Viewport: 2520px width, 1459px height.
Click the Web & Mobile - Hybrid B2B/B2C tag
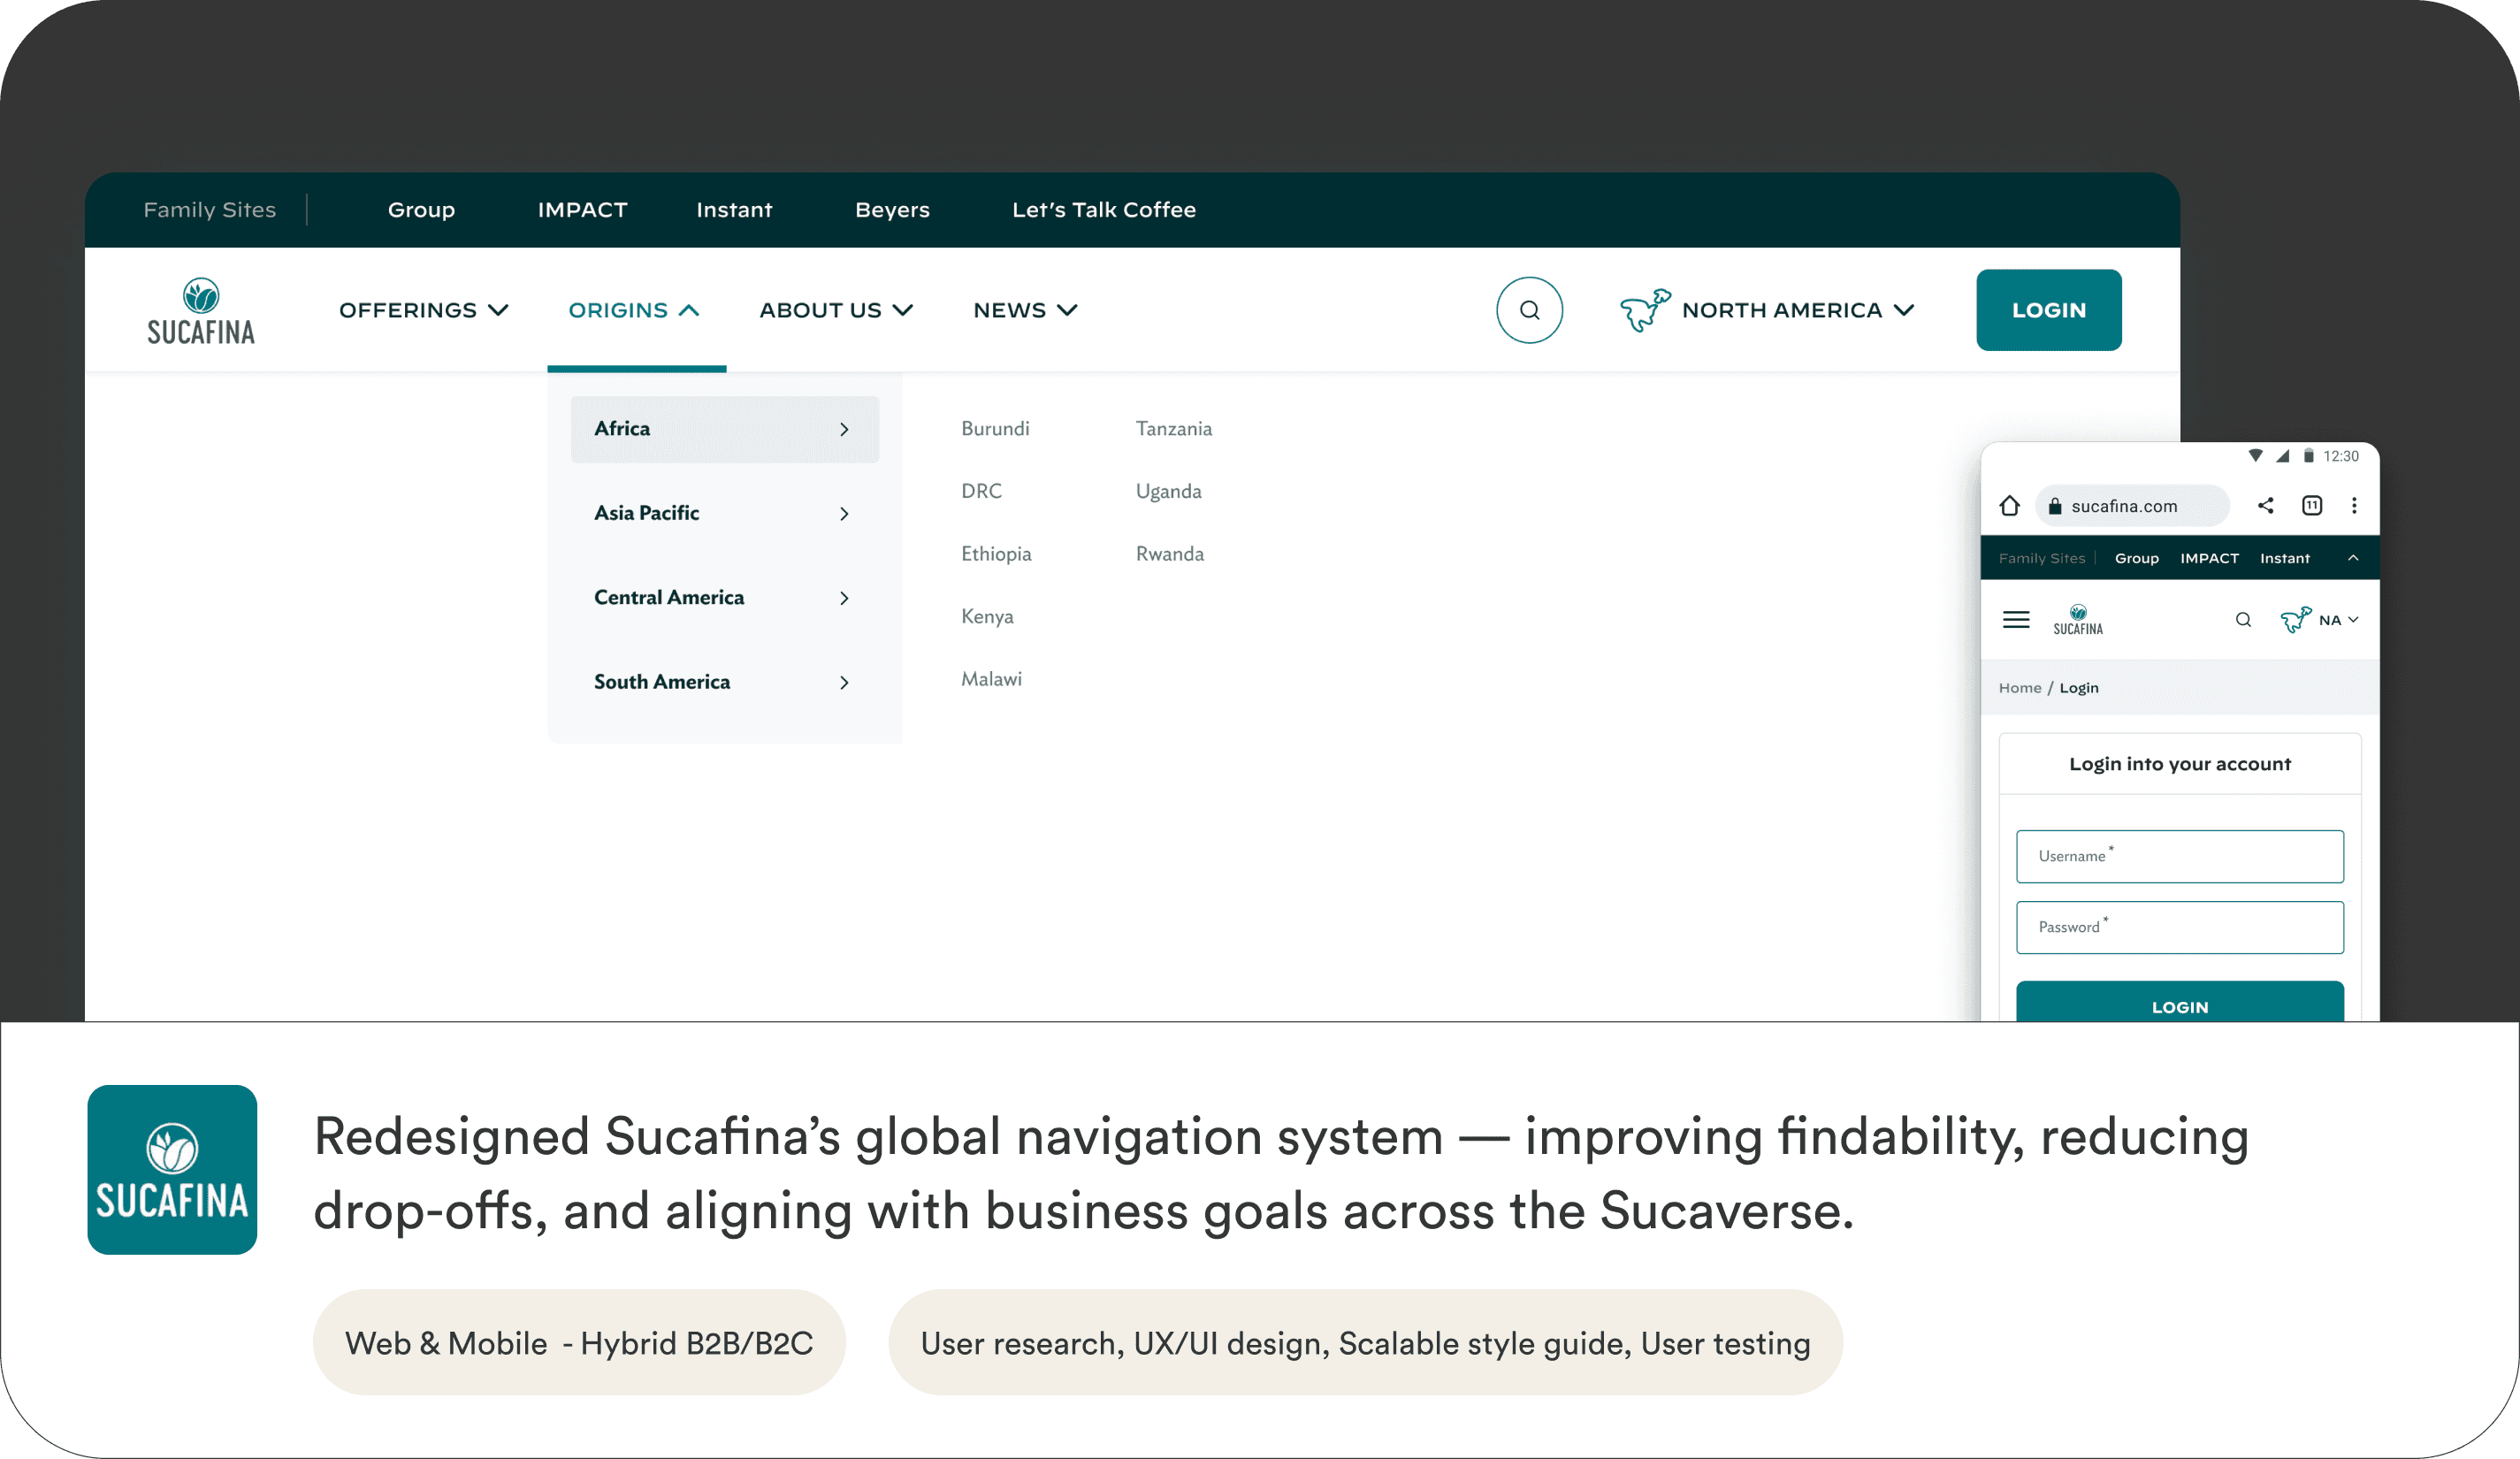coord(579,1343)
